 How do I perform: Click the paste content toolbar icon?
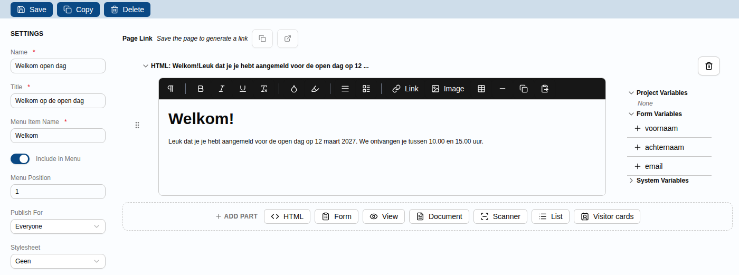[x=545, y=89]
